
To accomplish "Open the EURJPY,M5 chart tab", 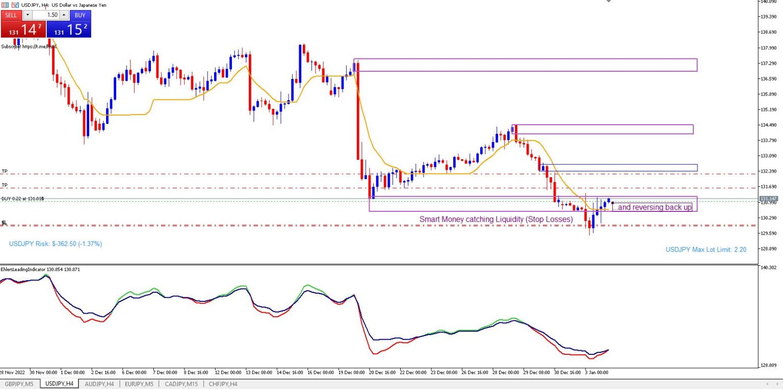I will (140, 384).
